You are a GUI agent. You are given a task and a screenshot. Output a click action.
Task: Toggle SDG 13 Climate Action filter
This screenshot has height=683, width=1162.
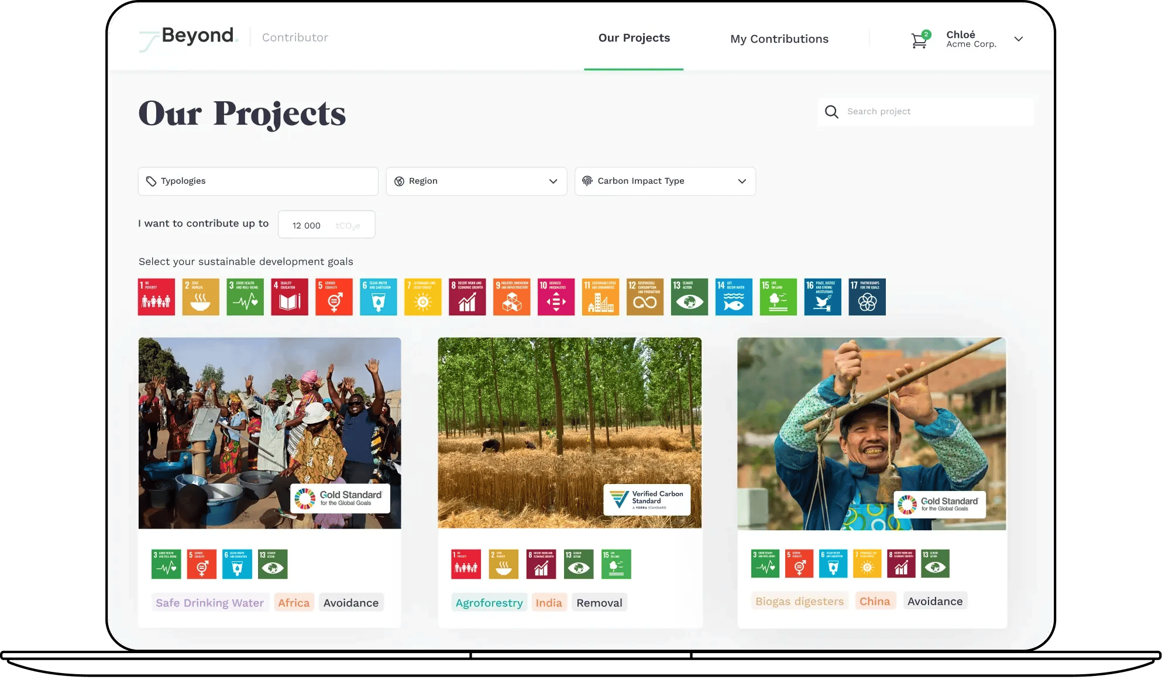point(689,297)
